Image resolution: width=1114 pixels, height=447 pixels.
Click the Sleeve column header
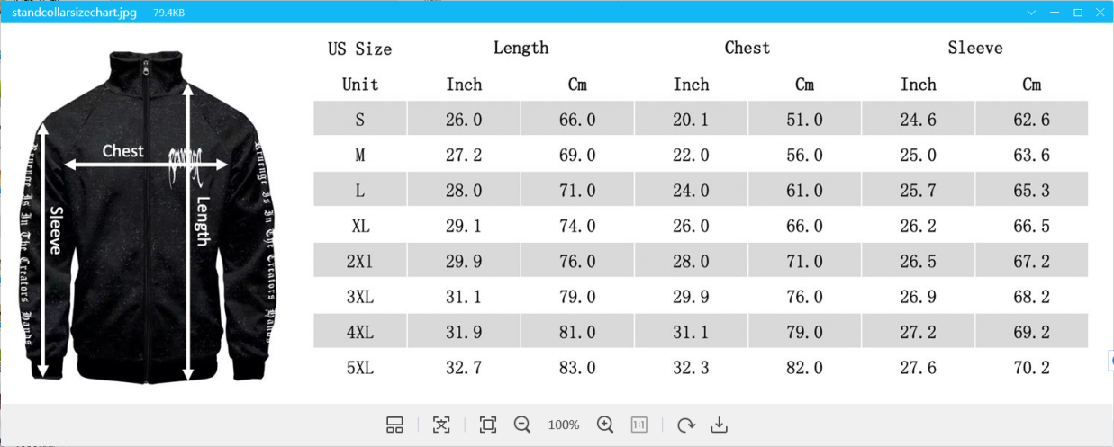coord(974,48)
